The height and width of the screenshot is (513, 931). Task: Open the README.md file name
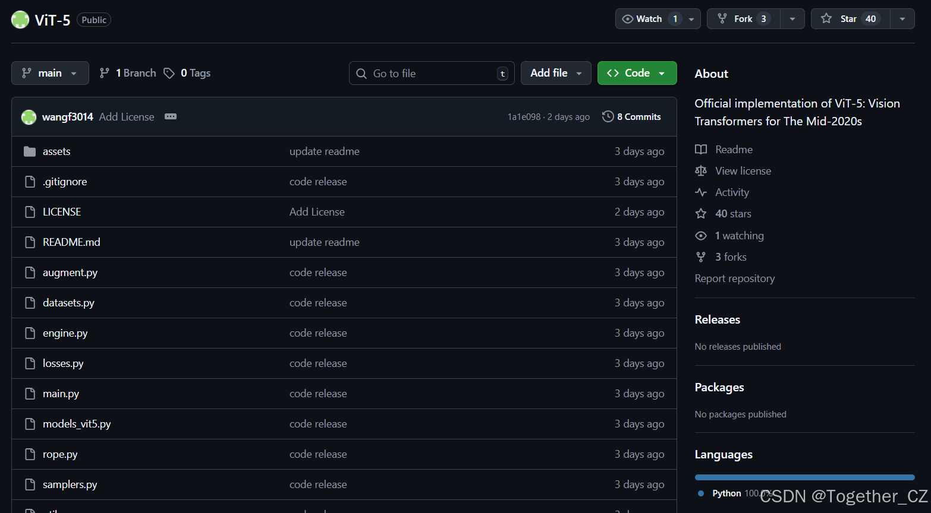click(71, 242)
